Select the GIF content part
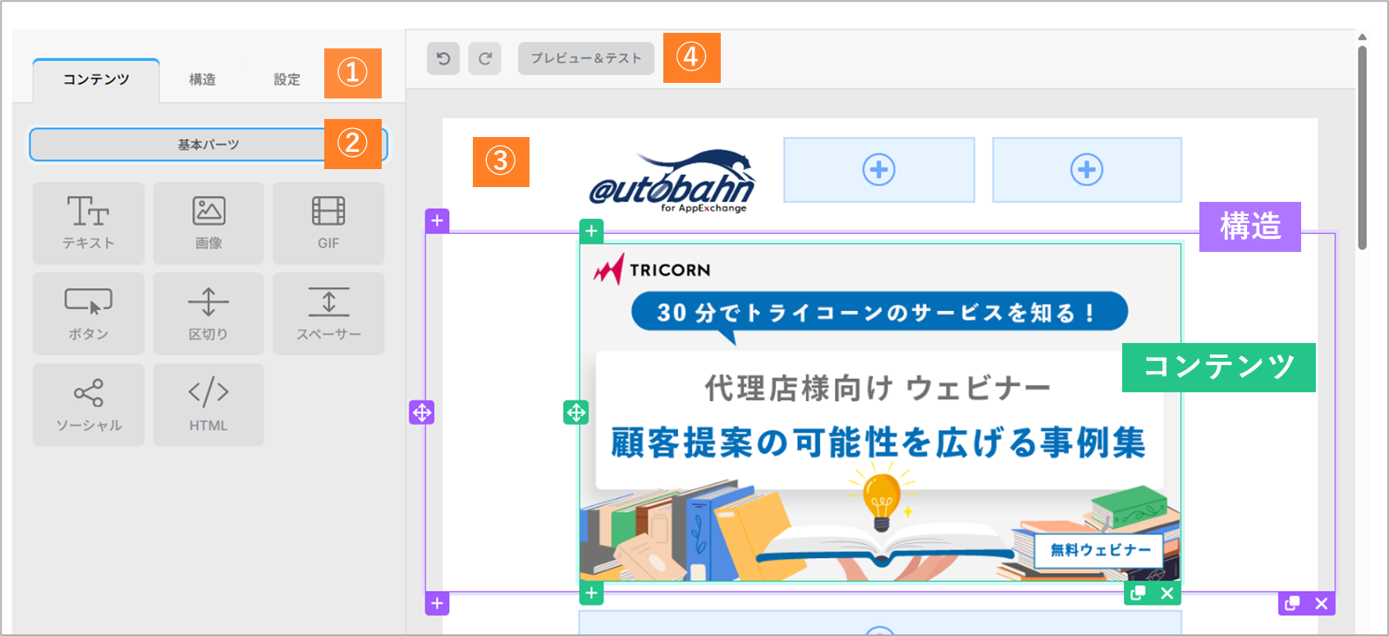This screenshot has height=636, width=1389. (328, 223)
